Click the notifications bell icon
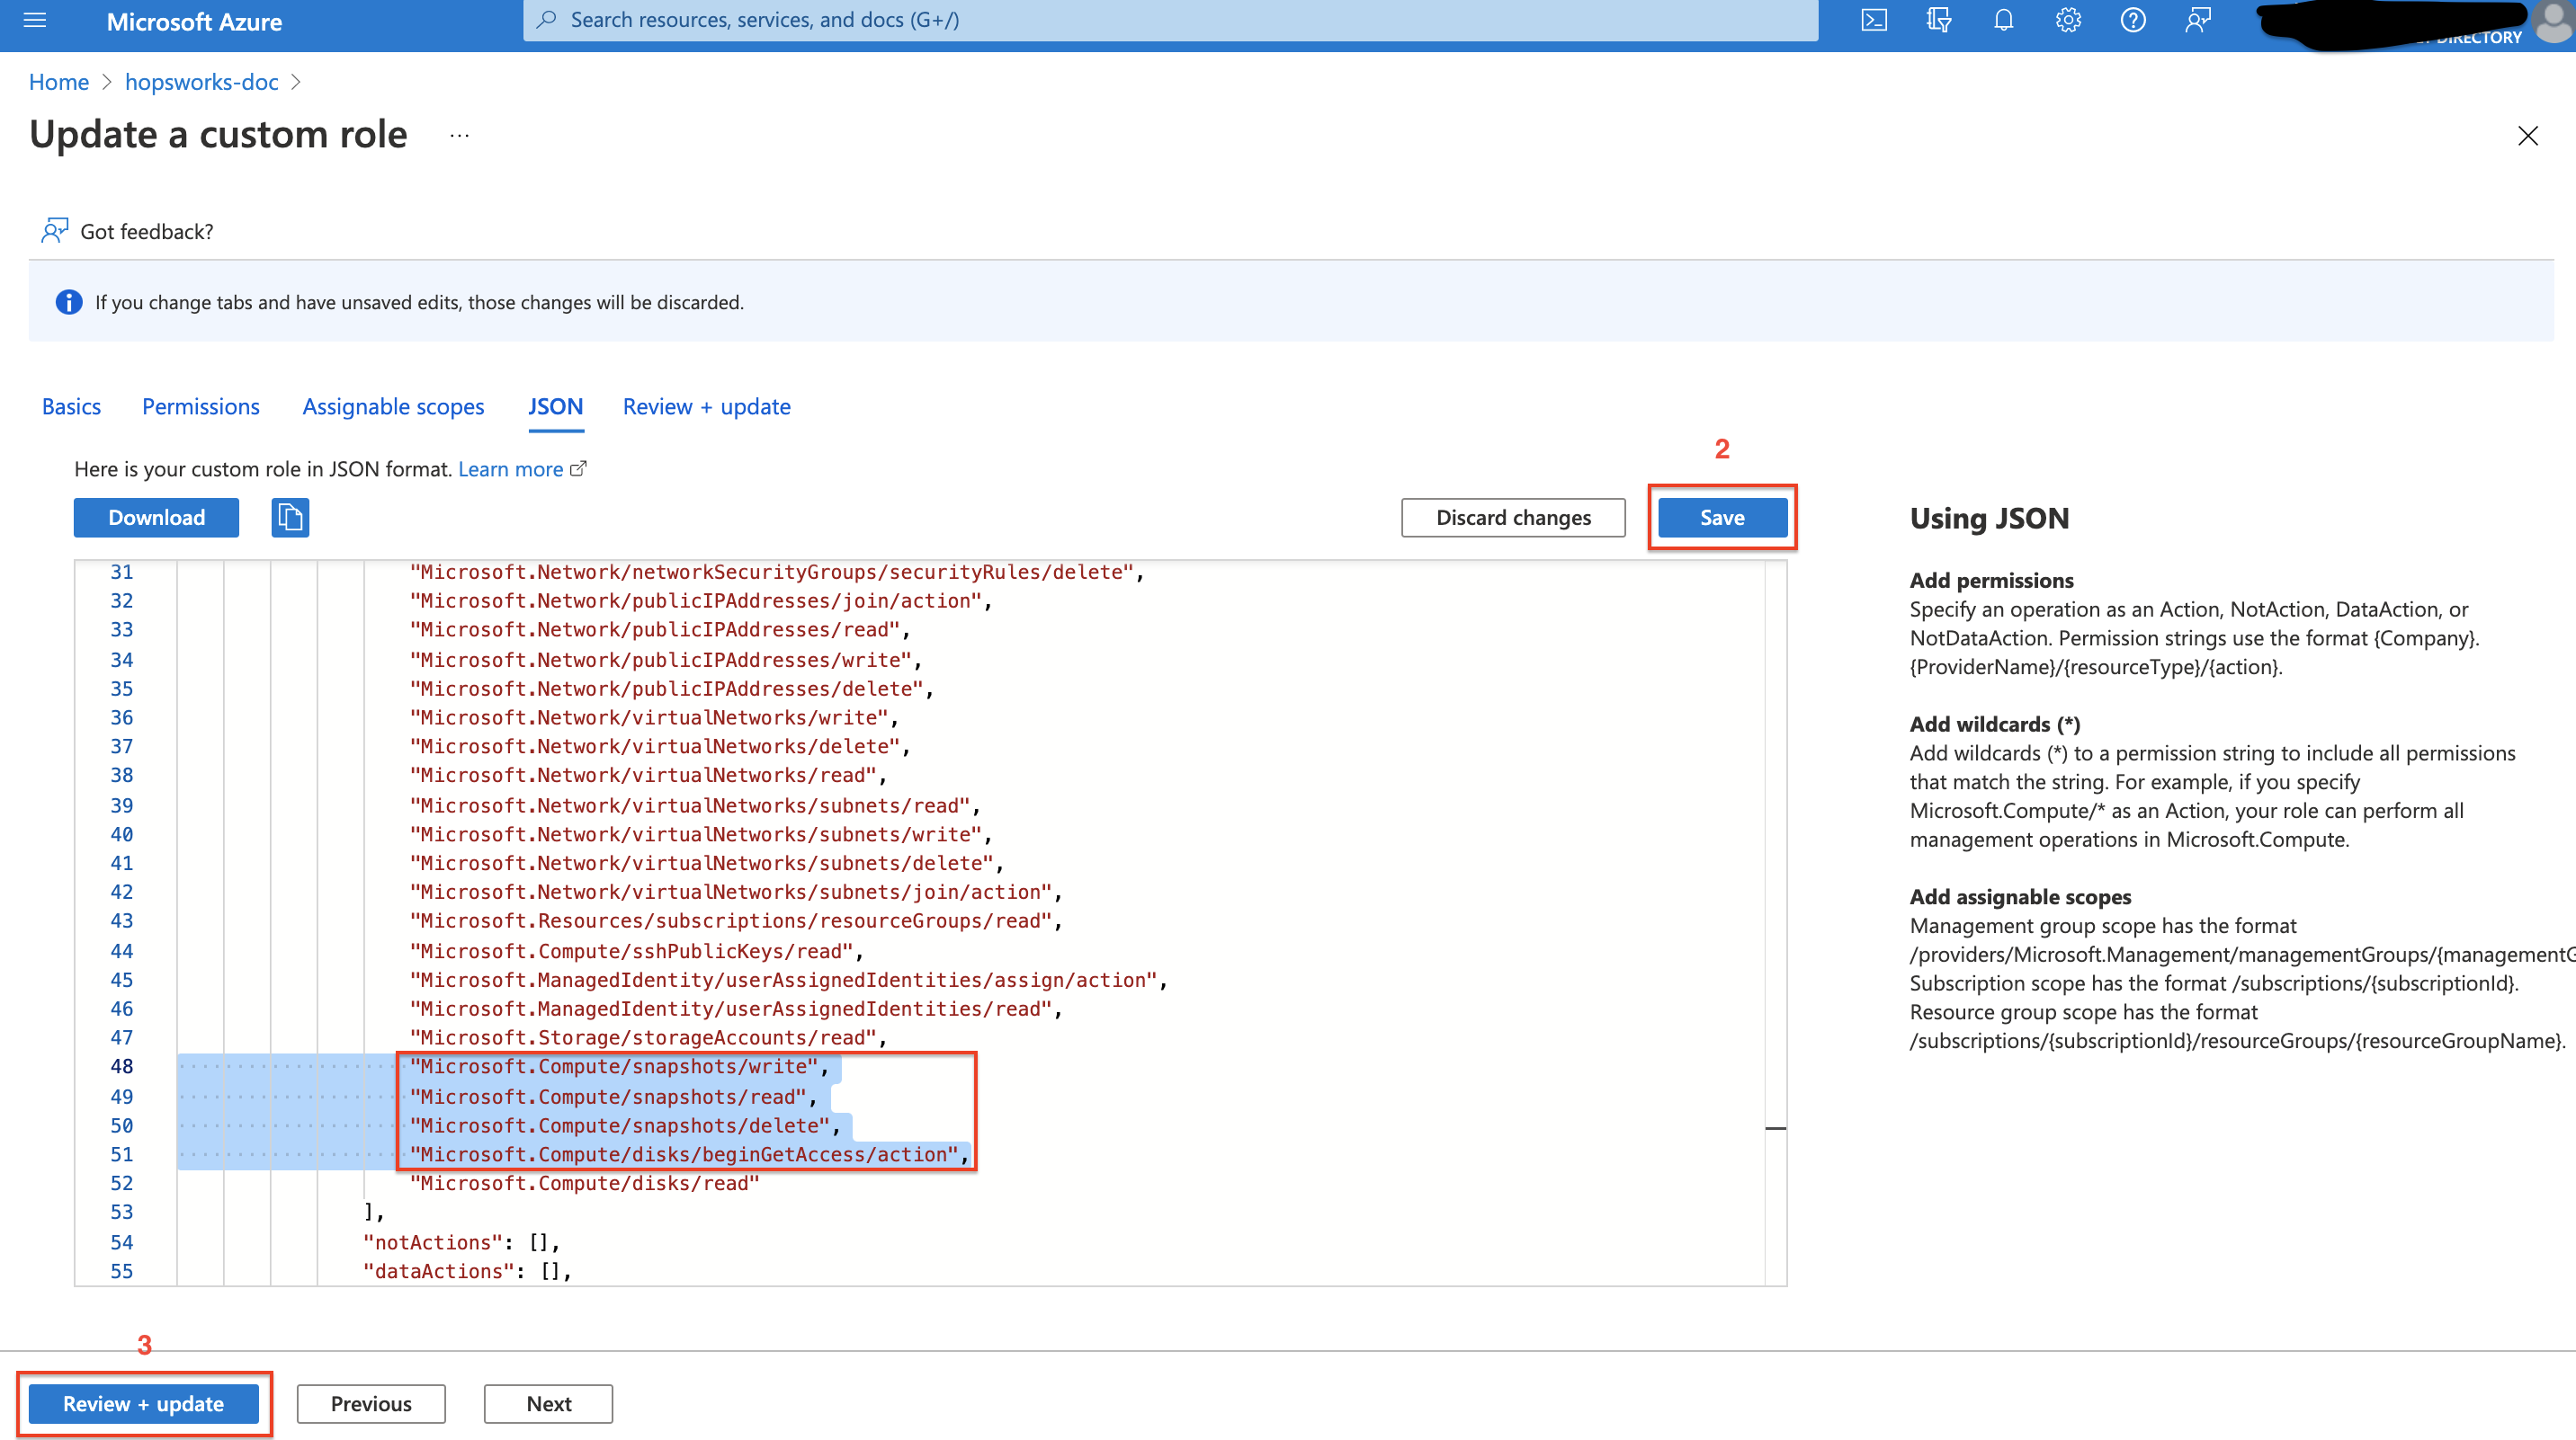This screenshot has width=2576, height=1440. 2003,20
